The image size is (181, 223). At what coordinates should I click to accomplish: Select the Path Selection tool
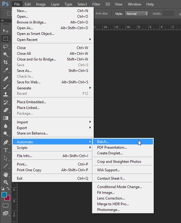point(6,158)
